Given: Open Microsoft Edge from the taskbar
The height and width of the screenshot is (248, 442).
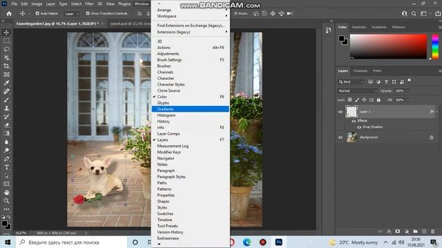Looking at the screenshot, I should click(247, 242).
